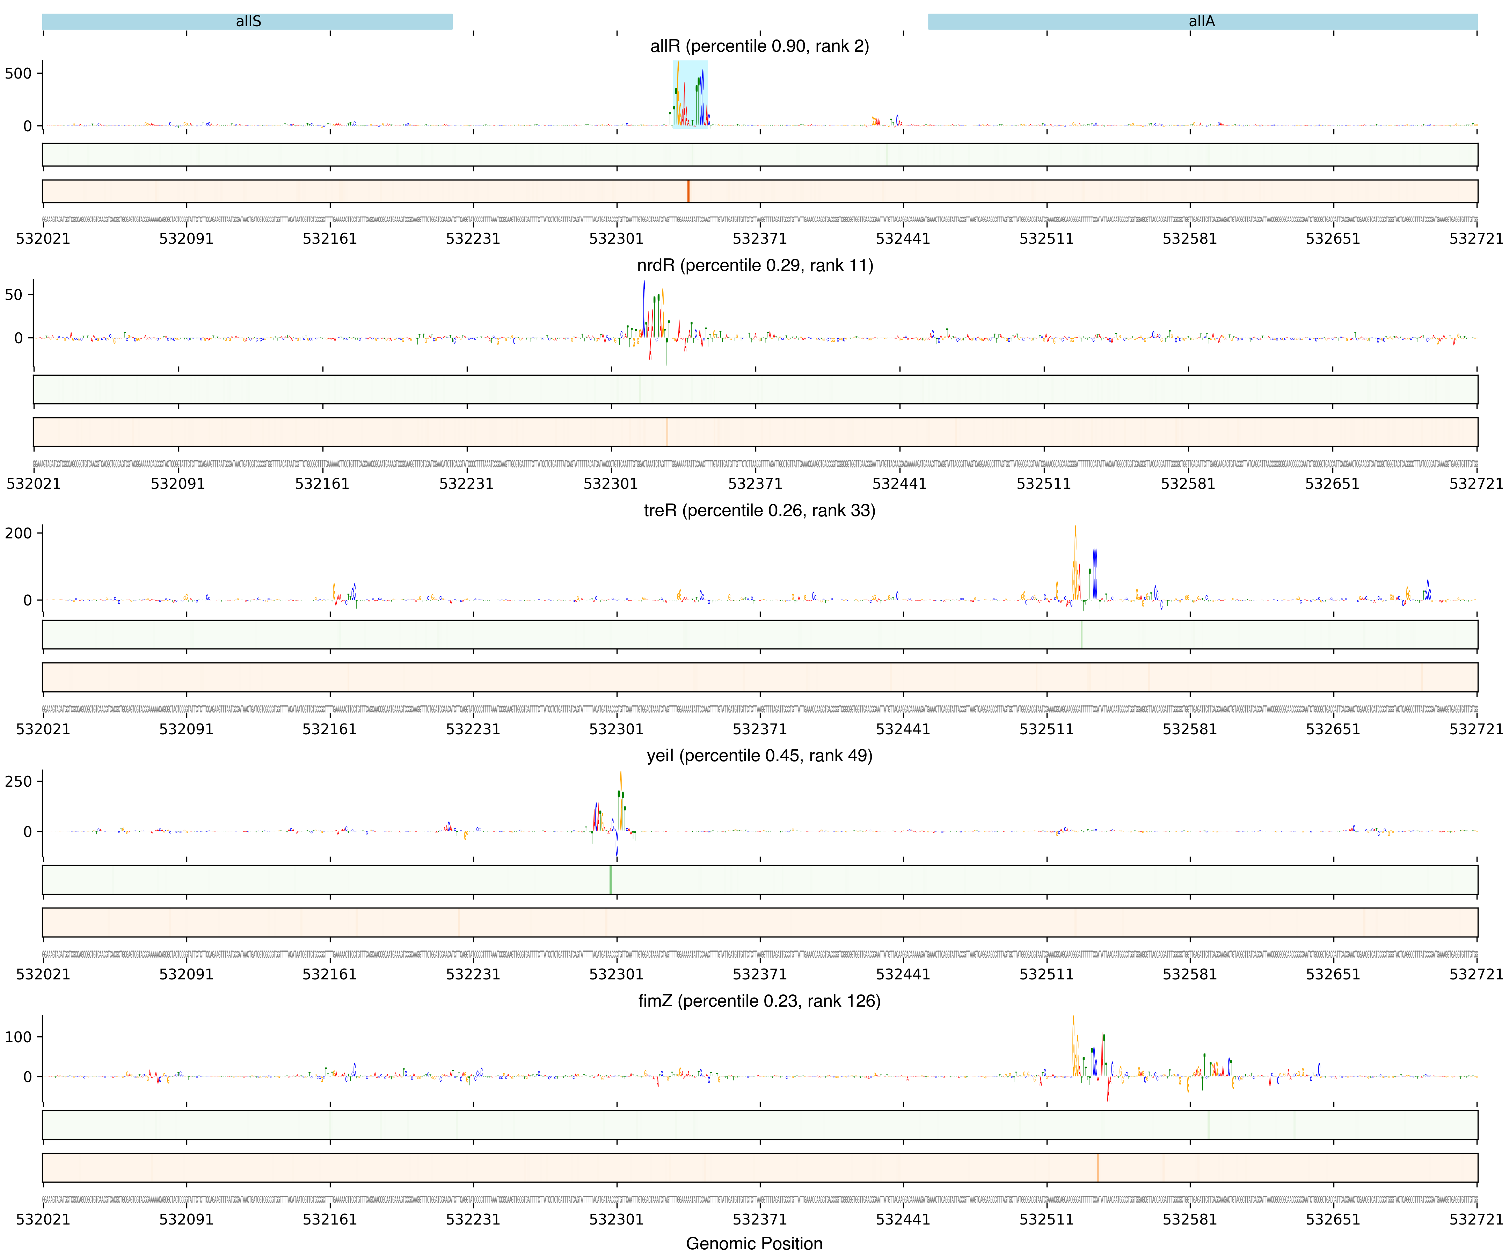Click the faint orange stripe in the nrdR heatmap

667,432
